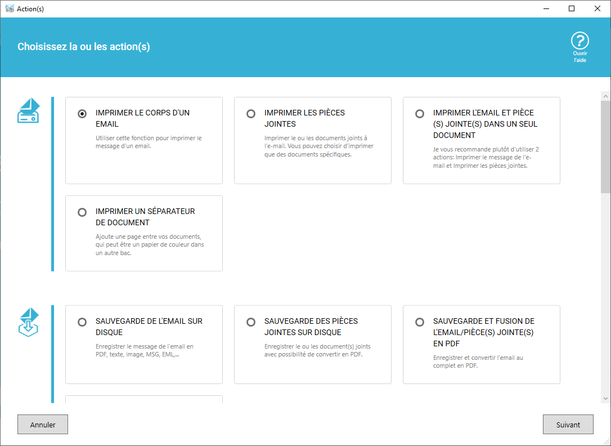Select IMPRIMER LES PIÈCES JOINTES option
This screenshot has height=446, width=611.
click(250, 114)
